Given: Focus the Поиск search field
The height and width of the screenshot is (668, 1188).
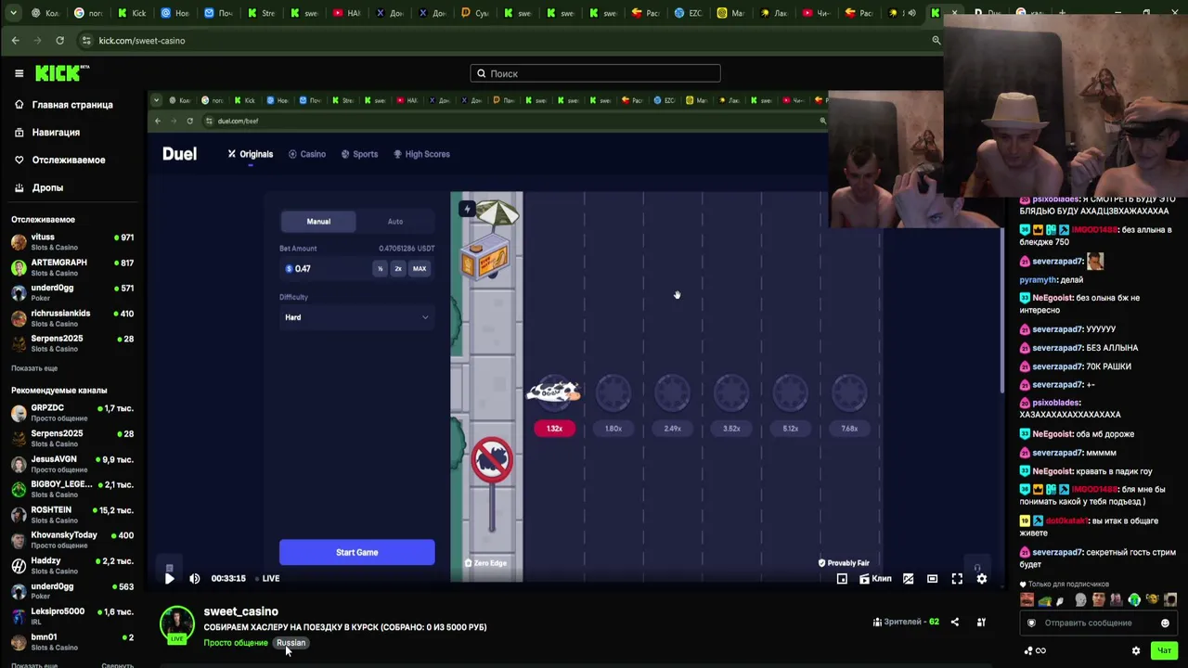Looking at the screenshot, I should 595,73.
